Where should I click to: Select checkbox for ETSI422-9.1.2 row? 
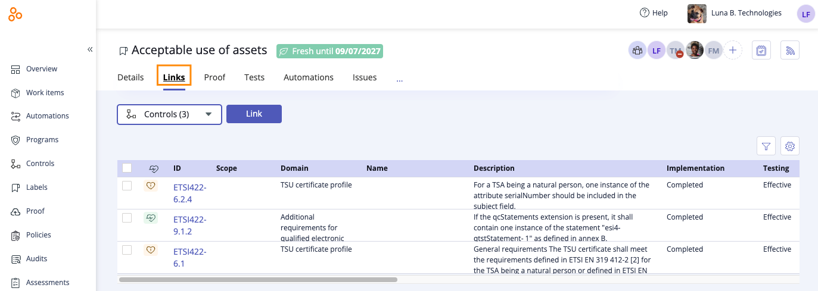pyautogui.click(x=127, y=218)
